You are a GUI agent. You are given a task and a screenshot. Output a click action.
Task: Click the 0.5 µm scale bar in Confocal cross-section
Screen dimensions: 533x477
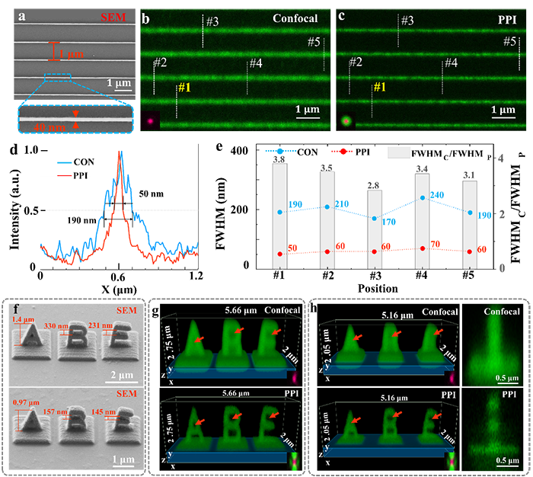click(x=502, y=376)
